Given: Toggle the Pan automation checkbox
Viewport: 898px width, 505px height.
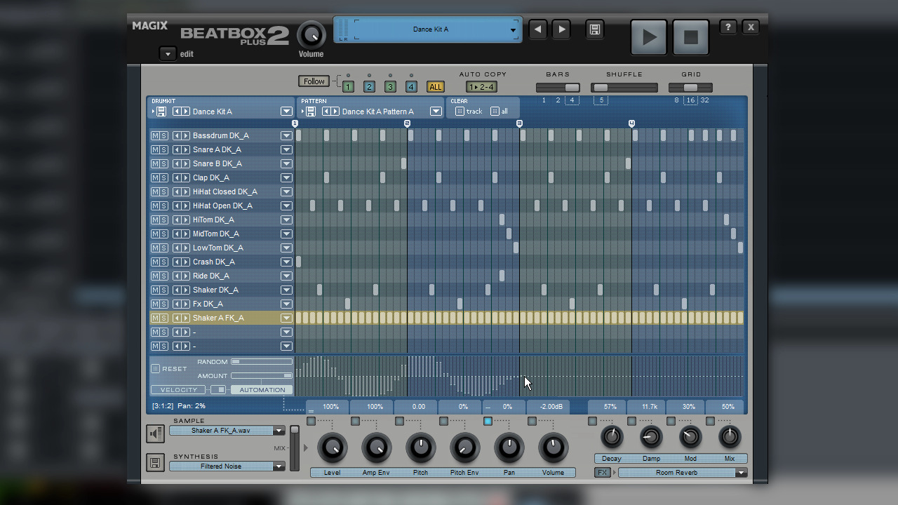Looking at the screenshot, I should 488,422.
